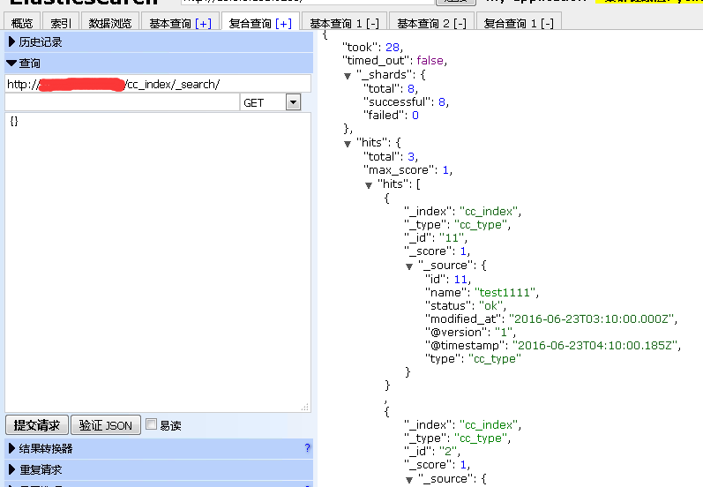Collapse the 查询 section
Image resolution: width=703 pixels, height=487 pixels.
coord(159,64)
